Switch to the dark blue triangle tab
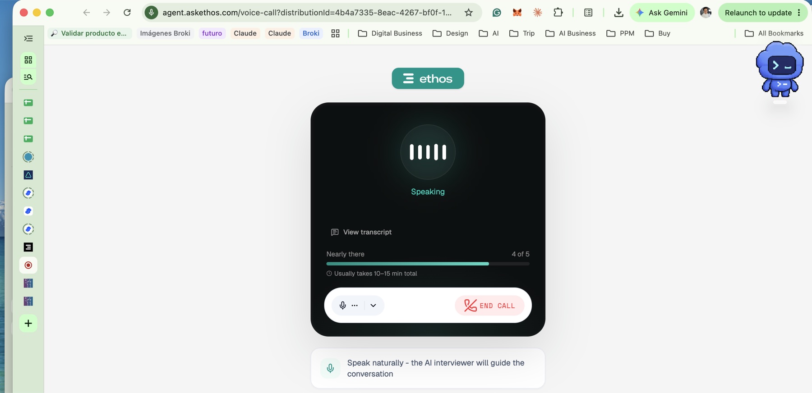 point(28,175)
